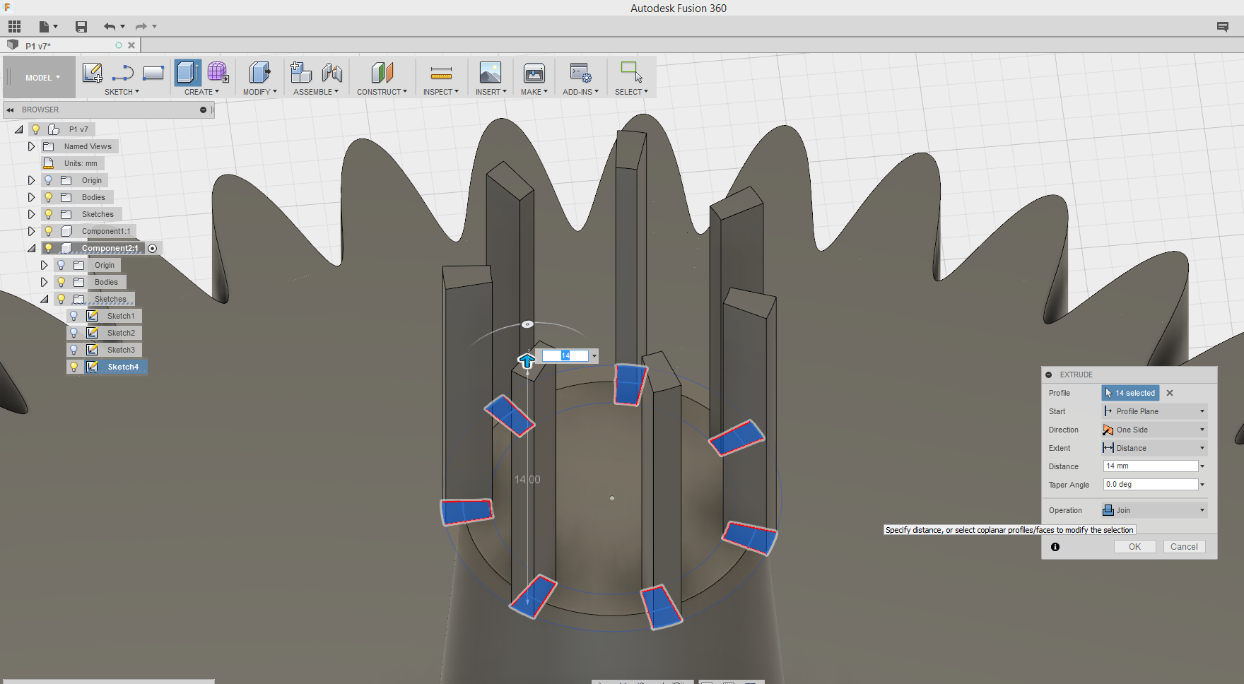1244x684 pixels.
Task: Click the Joint assemble icon
Action: click(331, 72)
